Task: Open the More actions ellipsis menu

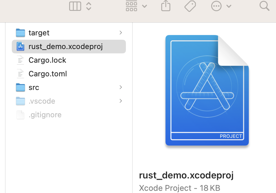Action: pos(216,6)
